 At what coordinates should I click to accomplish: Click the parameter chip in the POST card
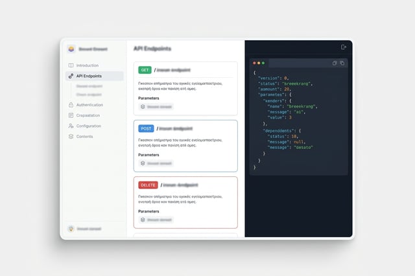pyautogui.click(x=156, y=163)
